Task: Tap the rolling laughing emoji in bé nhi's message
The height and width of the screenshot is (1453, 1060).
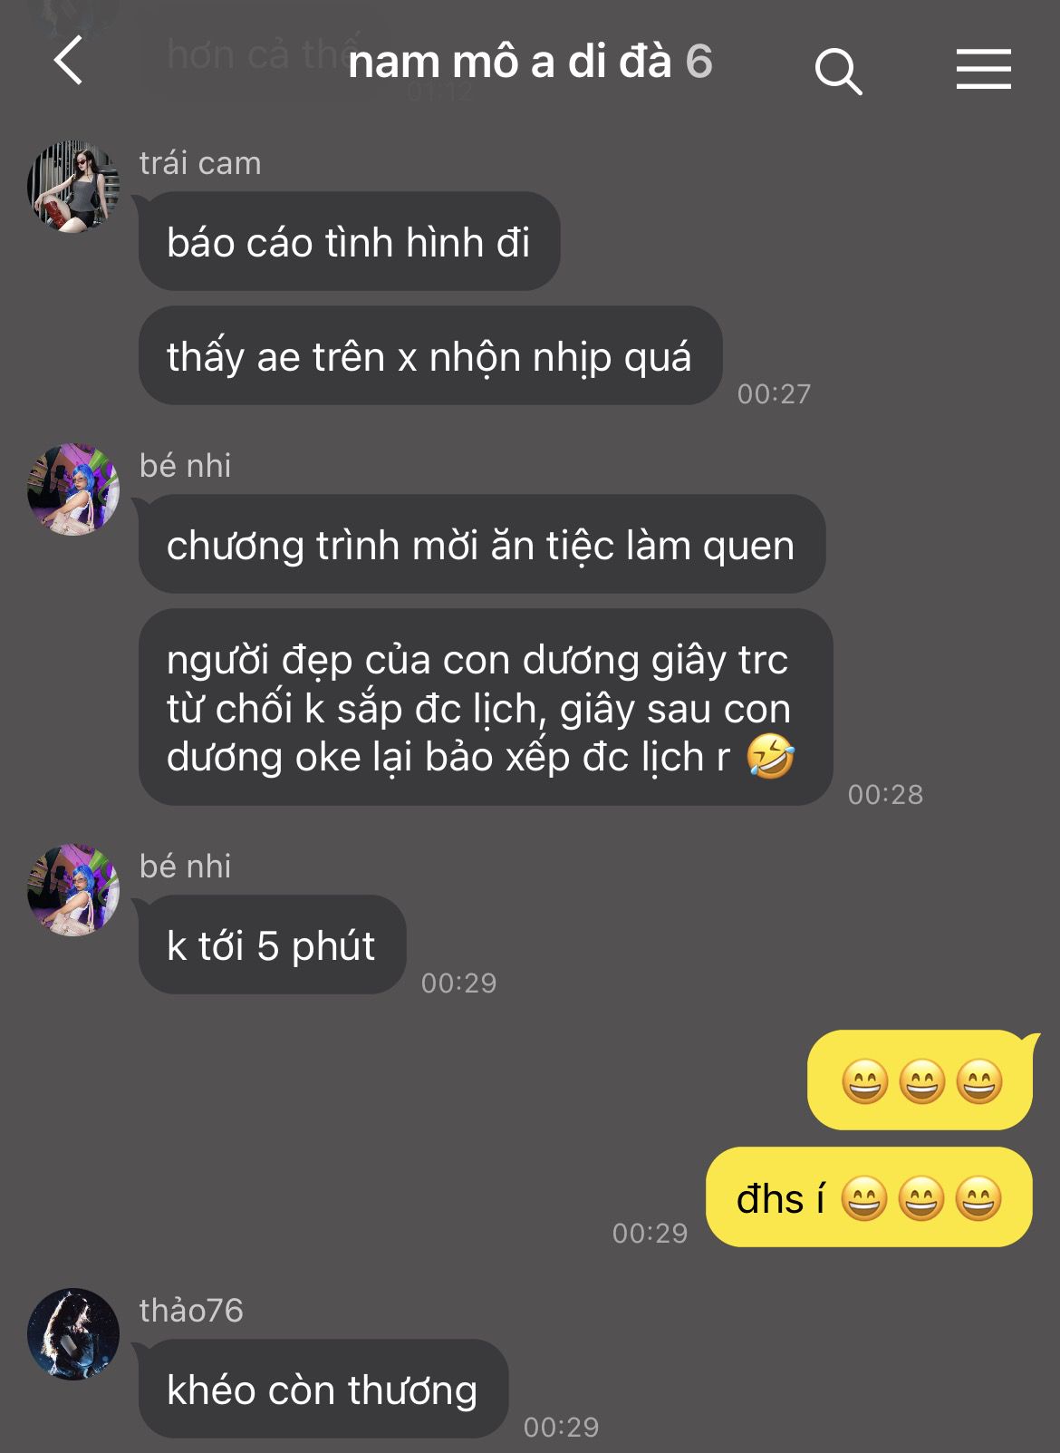Action: tap(771, 757)
